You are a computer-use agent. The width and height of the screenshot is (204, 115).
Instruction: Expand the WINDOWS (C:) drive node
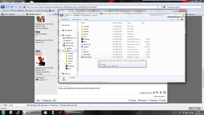(x=62, y=38)
